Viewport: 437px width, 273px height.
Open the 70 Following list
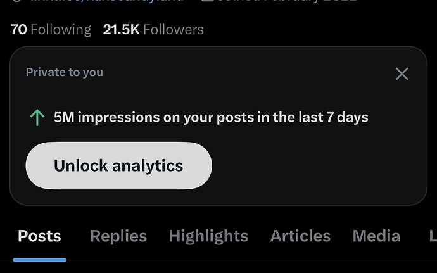(x=51, y=30)
